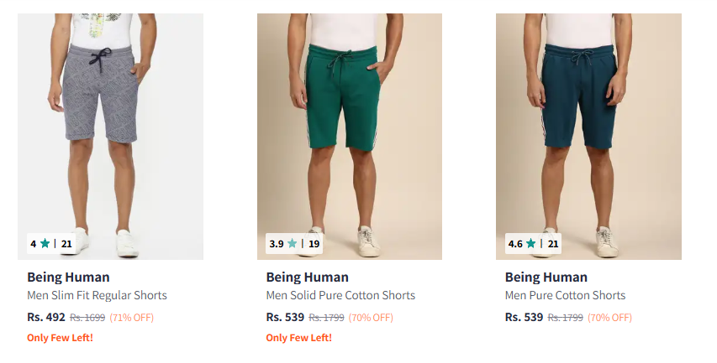Click the rating badge showing 21 reviews on grey shorts
The height and width of the screenshot is (363, 717).
51,244
